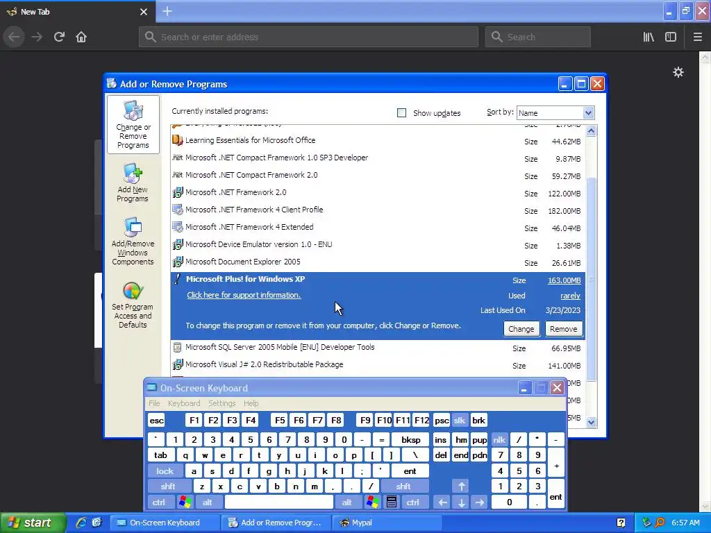Click Remove button for Microsoft Plus!
The width and height of the screenshot is (711, 533).
(x=564, y=329)
